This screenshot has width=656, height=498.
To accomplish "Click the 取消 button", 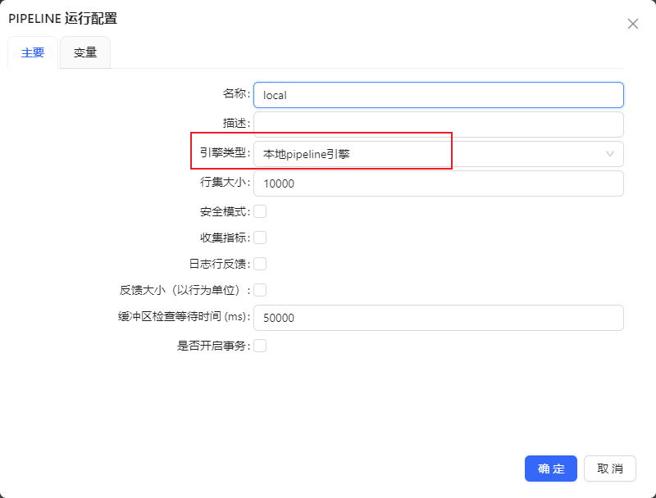I will 609,469.
